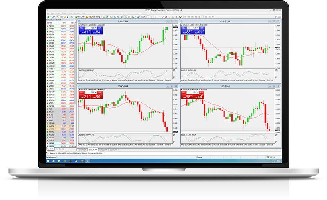Select XAUUSD row in Market Watch
The width and height of the screenshot is (327, 200).
(52, 126)
